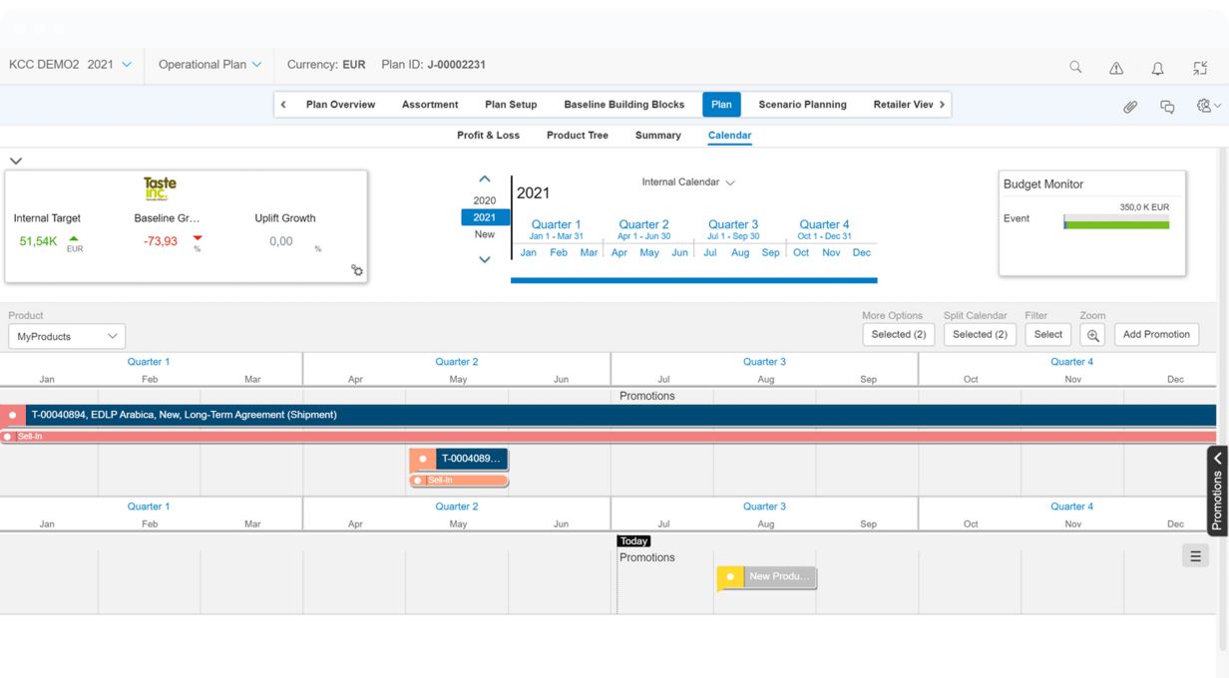Open the Profit & Loss subtab

488,136
